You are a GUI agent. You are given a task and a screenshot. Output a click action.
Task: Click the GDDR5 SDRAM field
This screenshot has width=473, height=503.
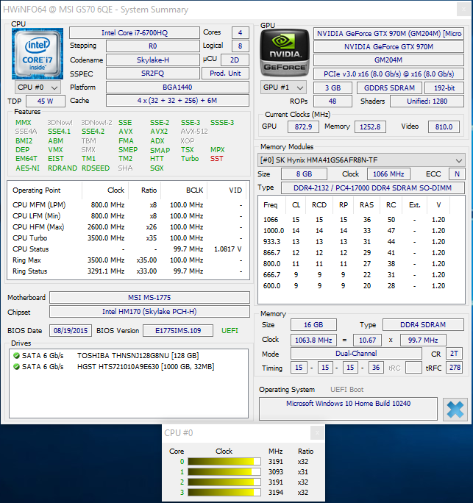pyautogui.click(x=389, y=88)
